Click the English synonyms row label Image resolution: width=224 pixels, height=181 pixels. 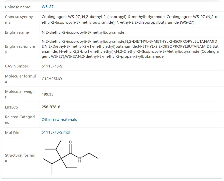[20, 49]
